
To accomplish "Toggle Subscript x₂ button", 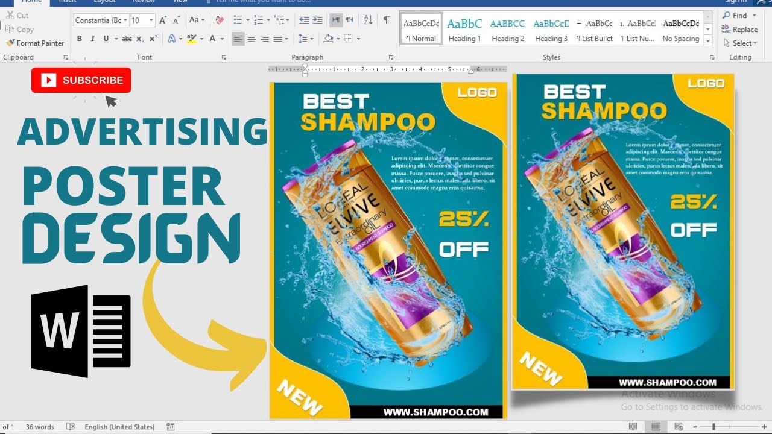I will point(140,39).
